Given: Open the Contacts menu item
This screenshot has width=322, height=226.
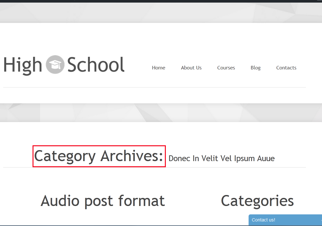Looking at the screenshot, I should [x=286, y=68].
